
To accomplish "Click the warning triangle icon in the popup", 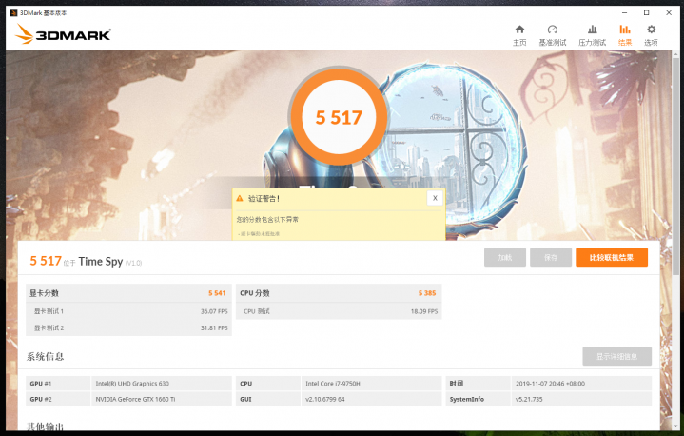I will click(x=239, y=199).
